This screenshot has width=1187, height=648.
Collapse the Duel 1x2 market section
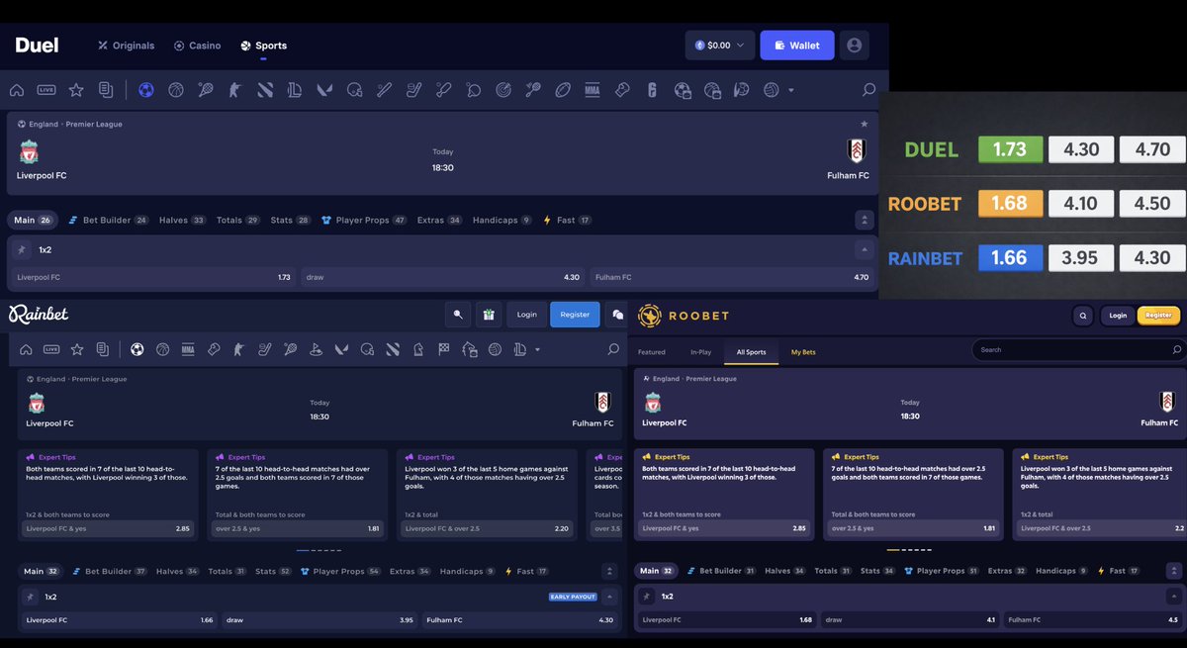(x=865, y=250)
